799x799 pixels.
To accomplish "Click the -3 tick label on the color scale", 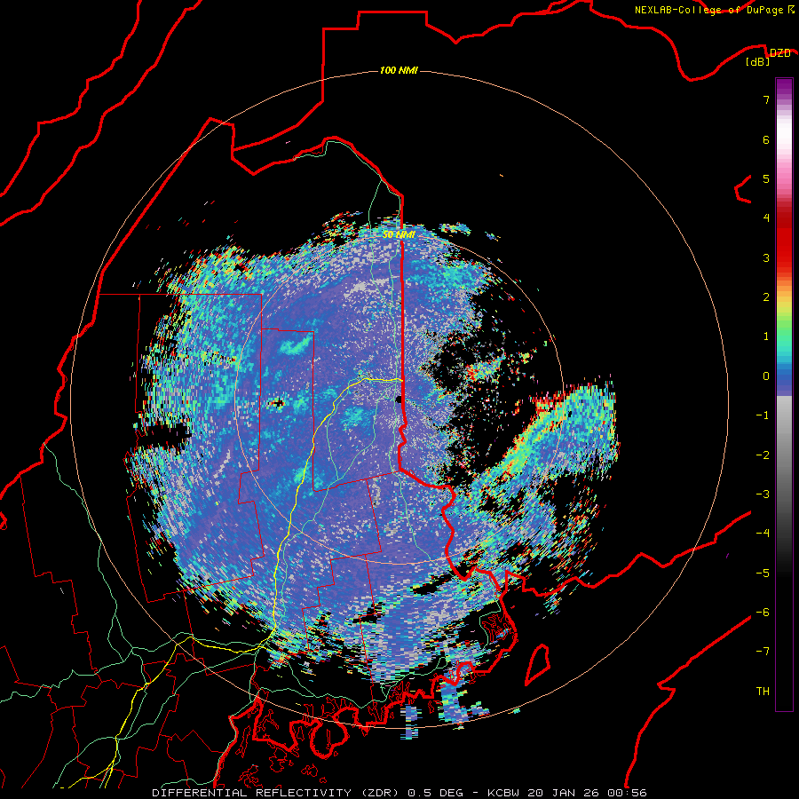I will point(763,494).
